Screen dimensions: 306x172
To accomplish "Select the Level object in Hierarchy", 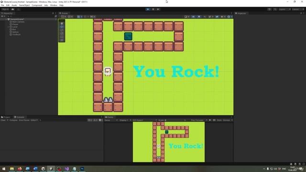I will (15, 27).
